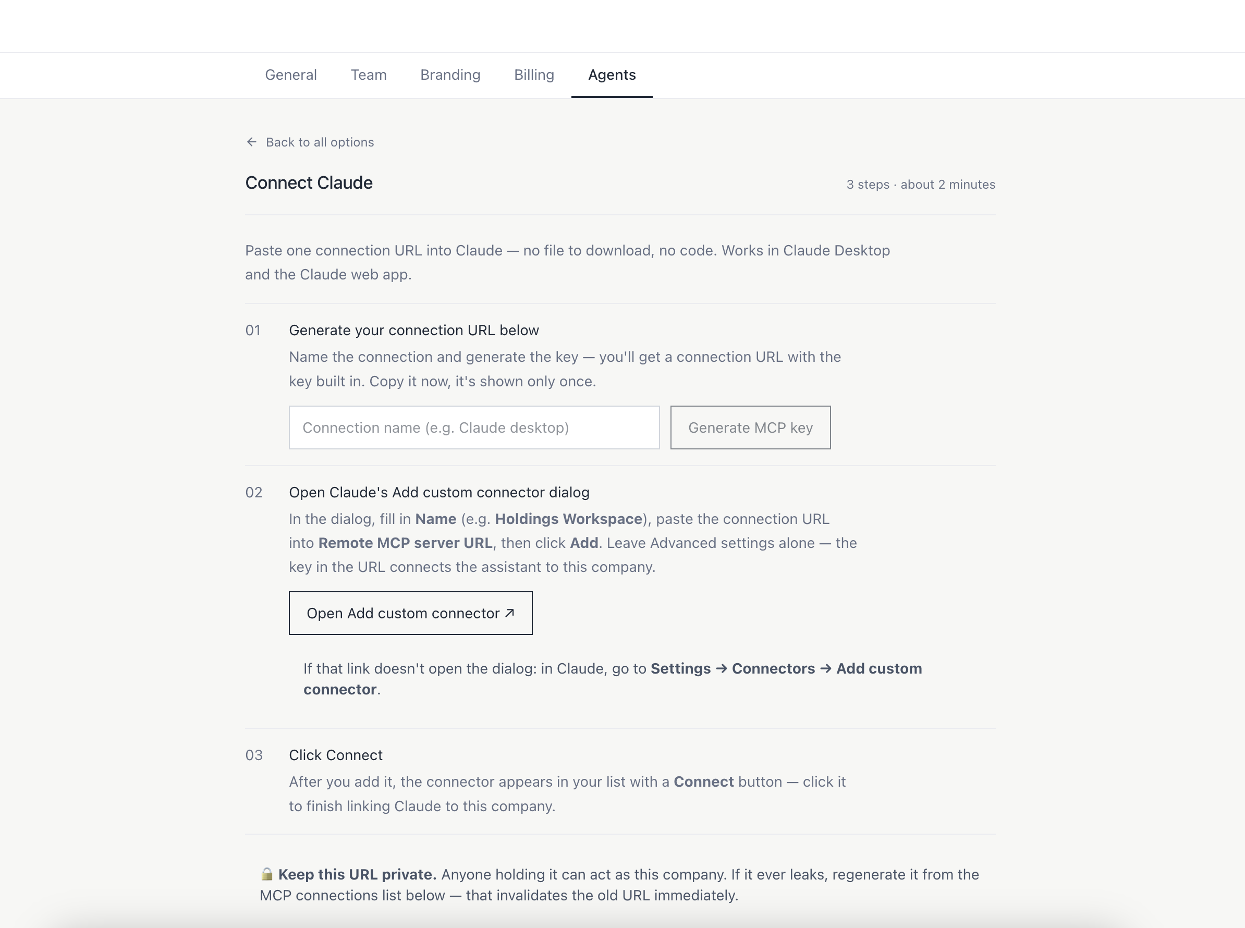Select the Branding tab

(x=450, y=75)
